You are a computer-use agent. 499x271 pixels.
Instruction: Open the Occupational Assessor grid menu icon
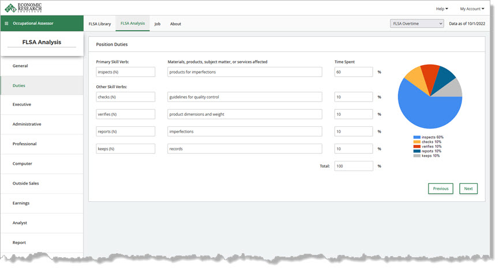[x=6, y=23]
